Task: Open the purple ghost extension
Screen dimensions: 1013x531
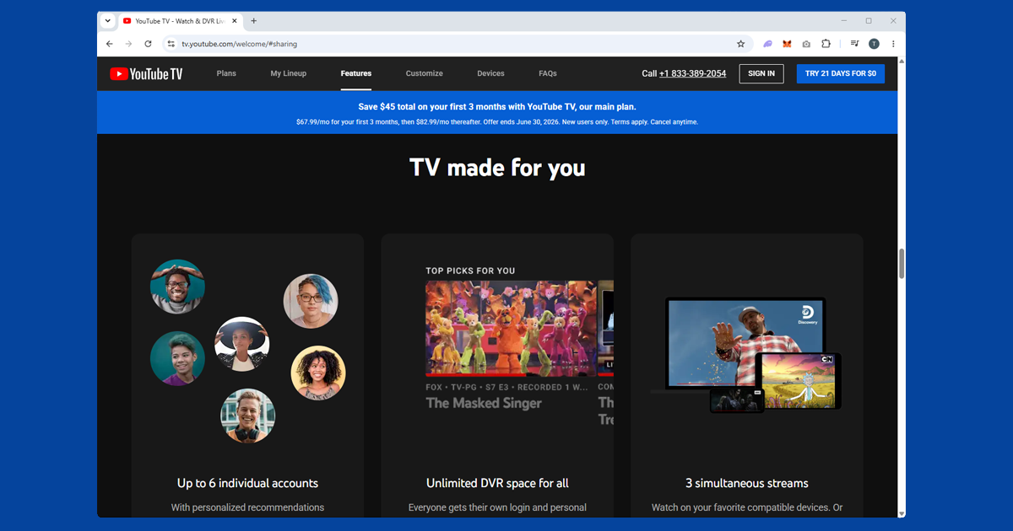Action: click(767, 44)
